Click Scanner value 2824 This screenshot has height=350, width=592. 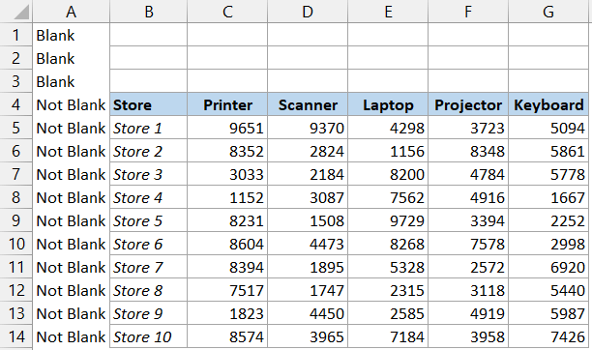[308, 151]
